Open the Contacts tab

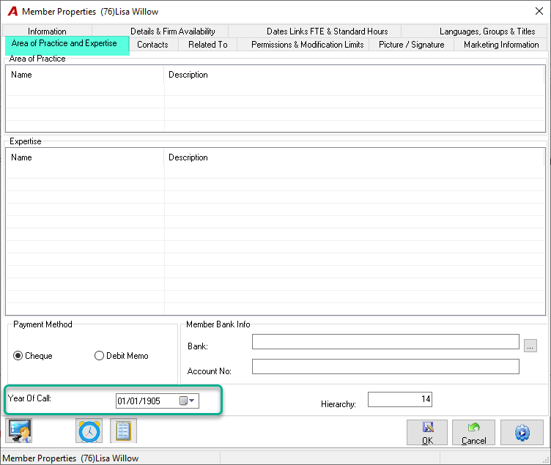click(x=152, y=45)
